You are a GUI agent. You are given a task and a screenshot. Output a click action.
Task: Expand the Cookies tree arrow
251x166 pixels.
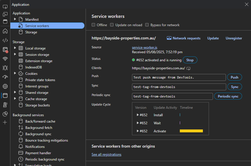click(x=15, y=73)
